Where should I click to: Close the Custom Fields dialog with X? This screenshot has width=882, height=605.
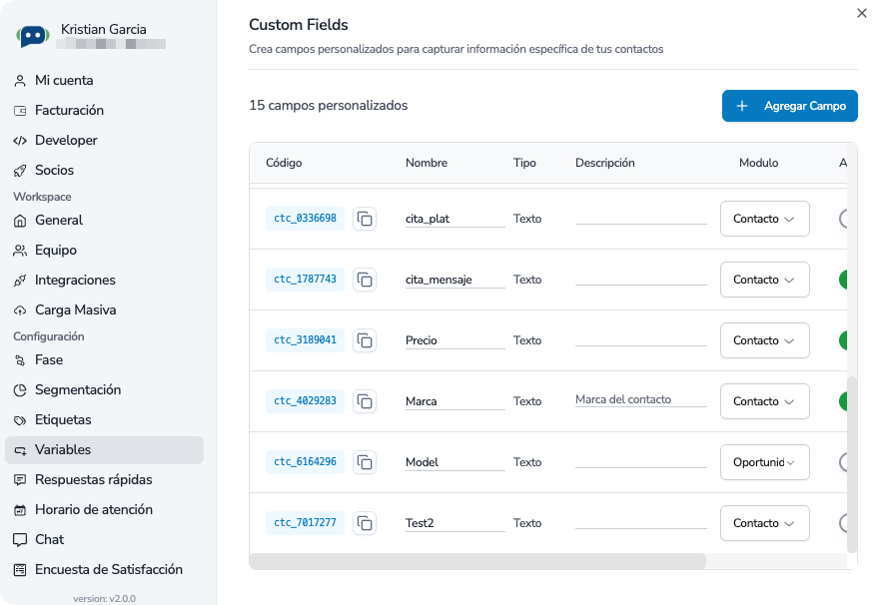tap(862, 13)
